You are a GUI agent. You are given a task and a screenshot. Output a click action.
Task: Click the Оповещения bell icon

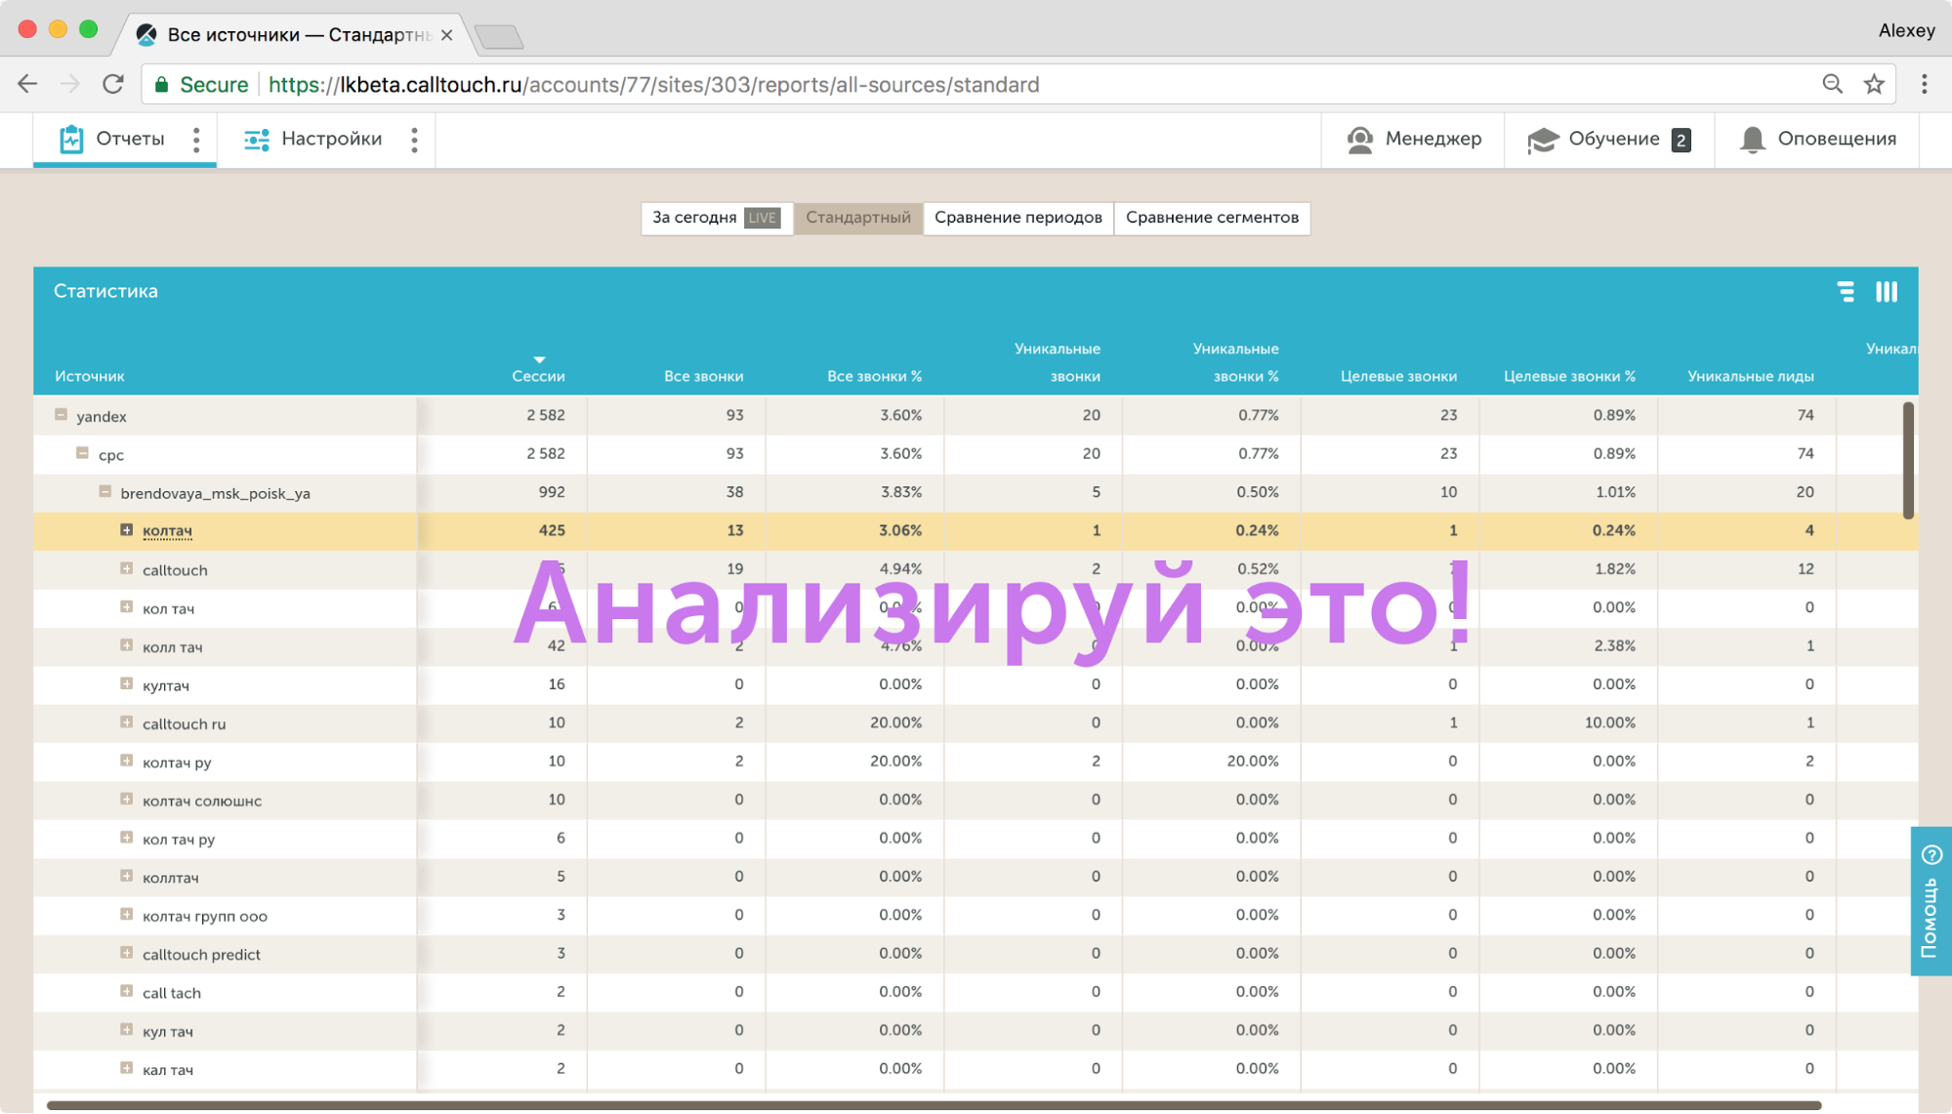tap(1752, 140)
